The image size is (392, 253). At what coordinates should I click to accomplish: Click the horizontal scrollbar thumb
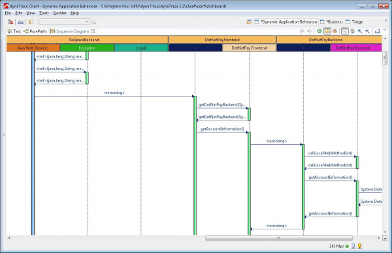point(279,238)
